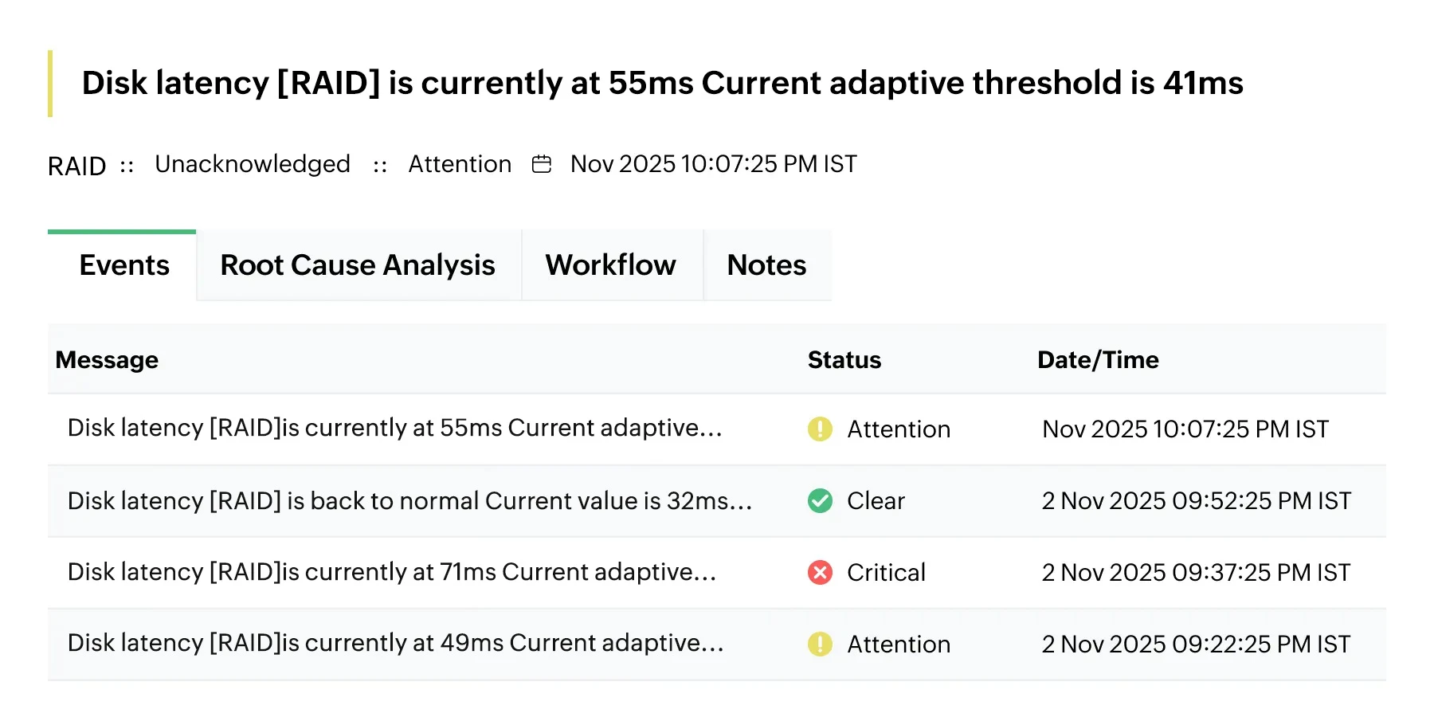
Task: Click the red Critical status icon
Action: click(x=820, y=572)
